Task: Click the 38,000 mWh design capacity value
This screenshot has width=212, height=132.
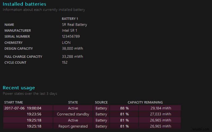Action: click(x=72, y=49)
